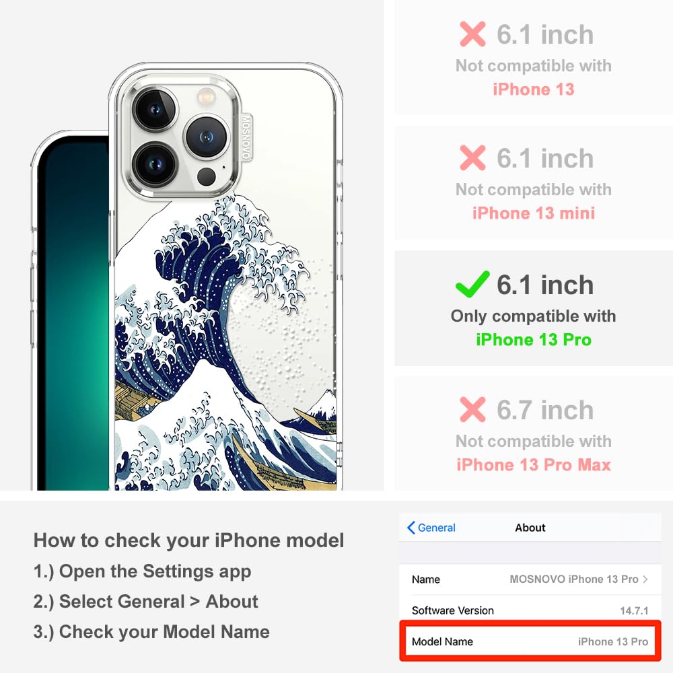
Task: Select the highlighted Model Name row
Action: point(530,641)
